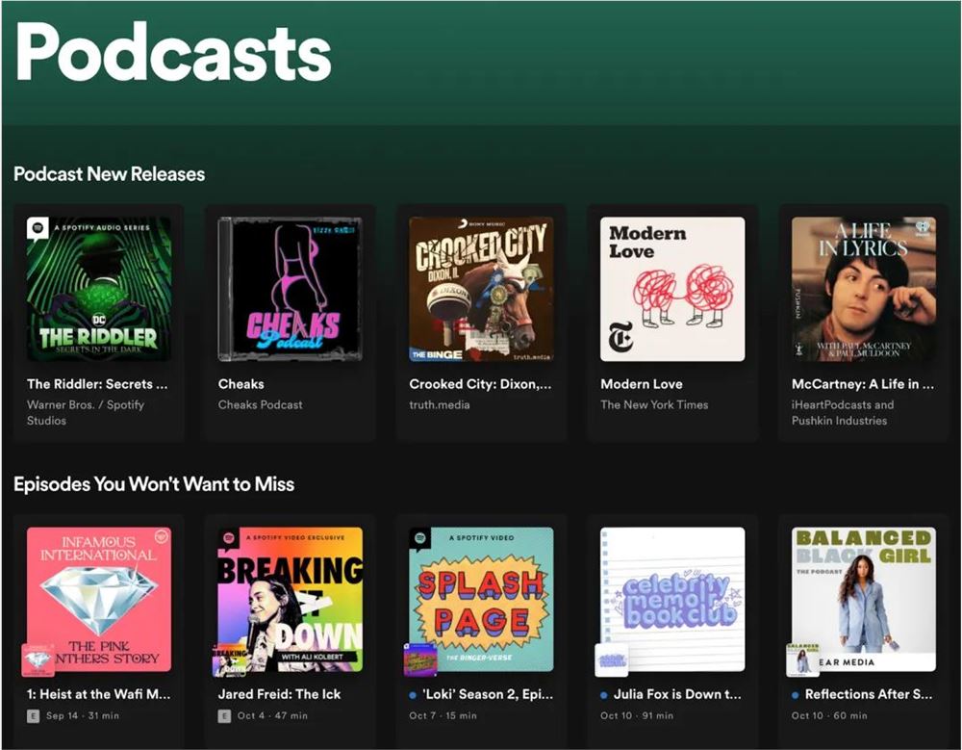Click the blue dot beside Reflections After episode
This screenshot has width=962, height=750.
(796, 695)
